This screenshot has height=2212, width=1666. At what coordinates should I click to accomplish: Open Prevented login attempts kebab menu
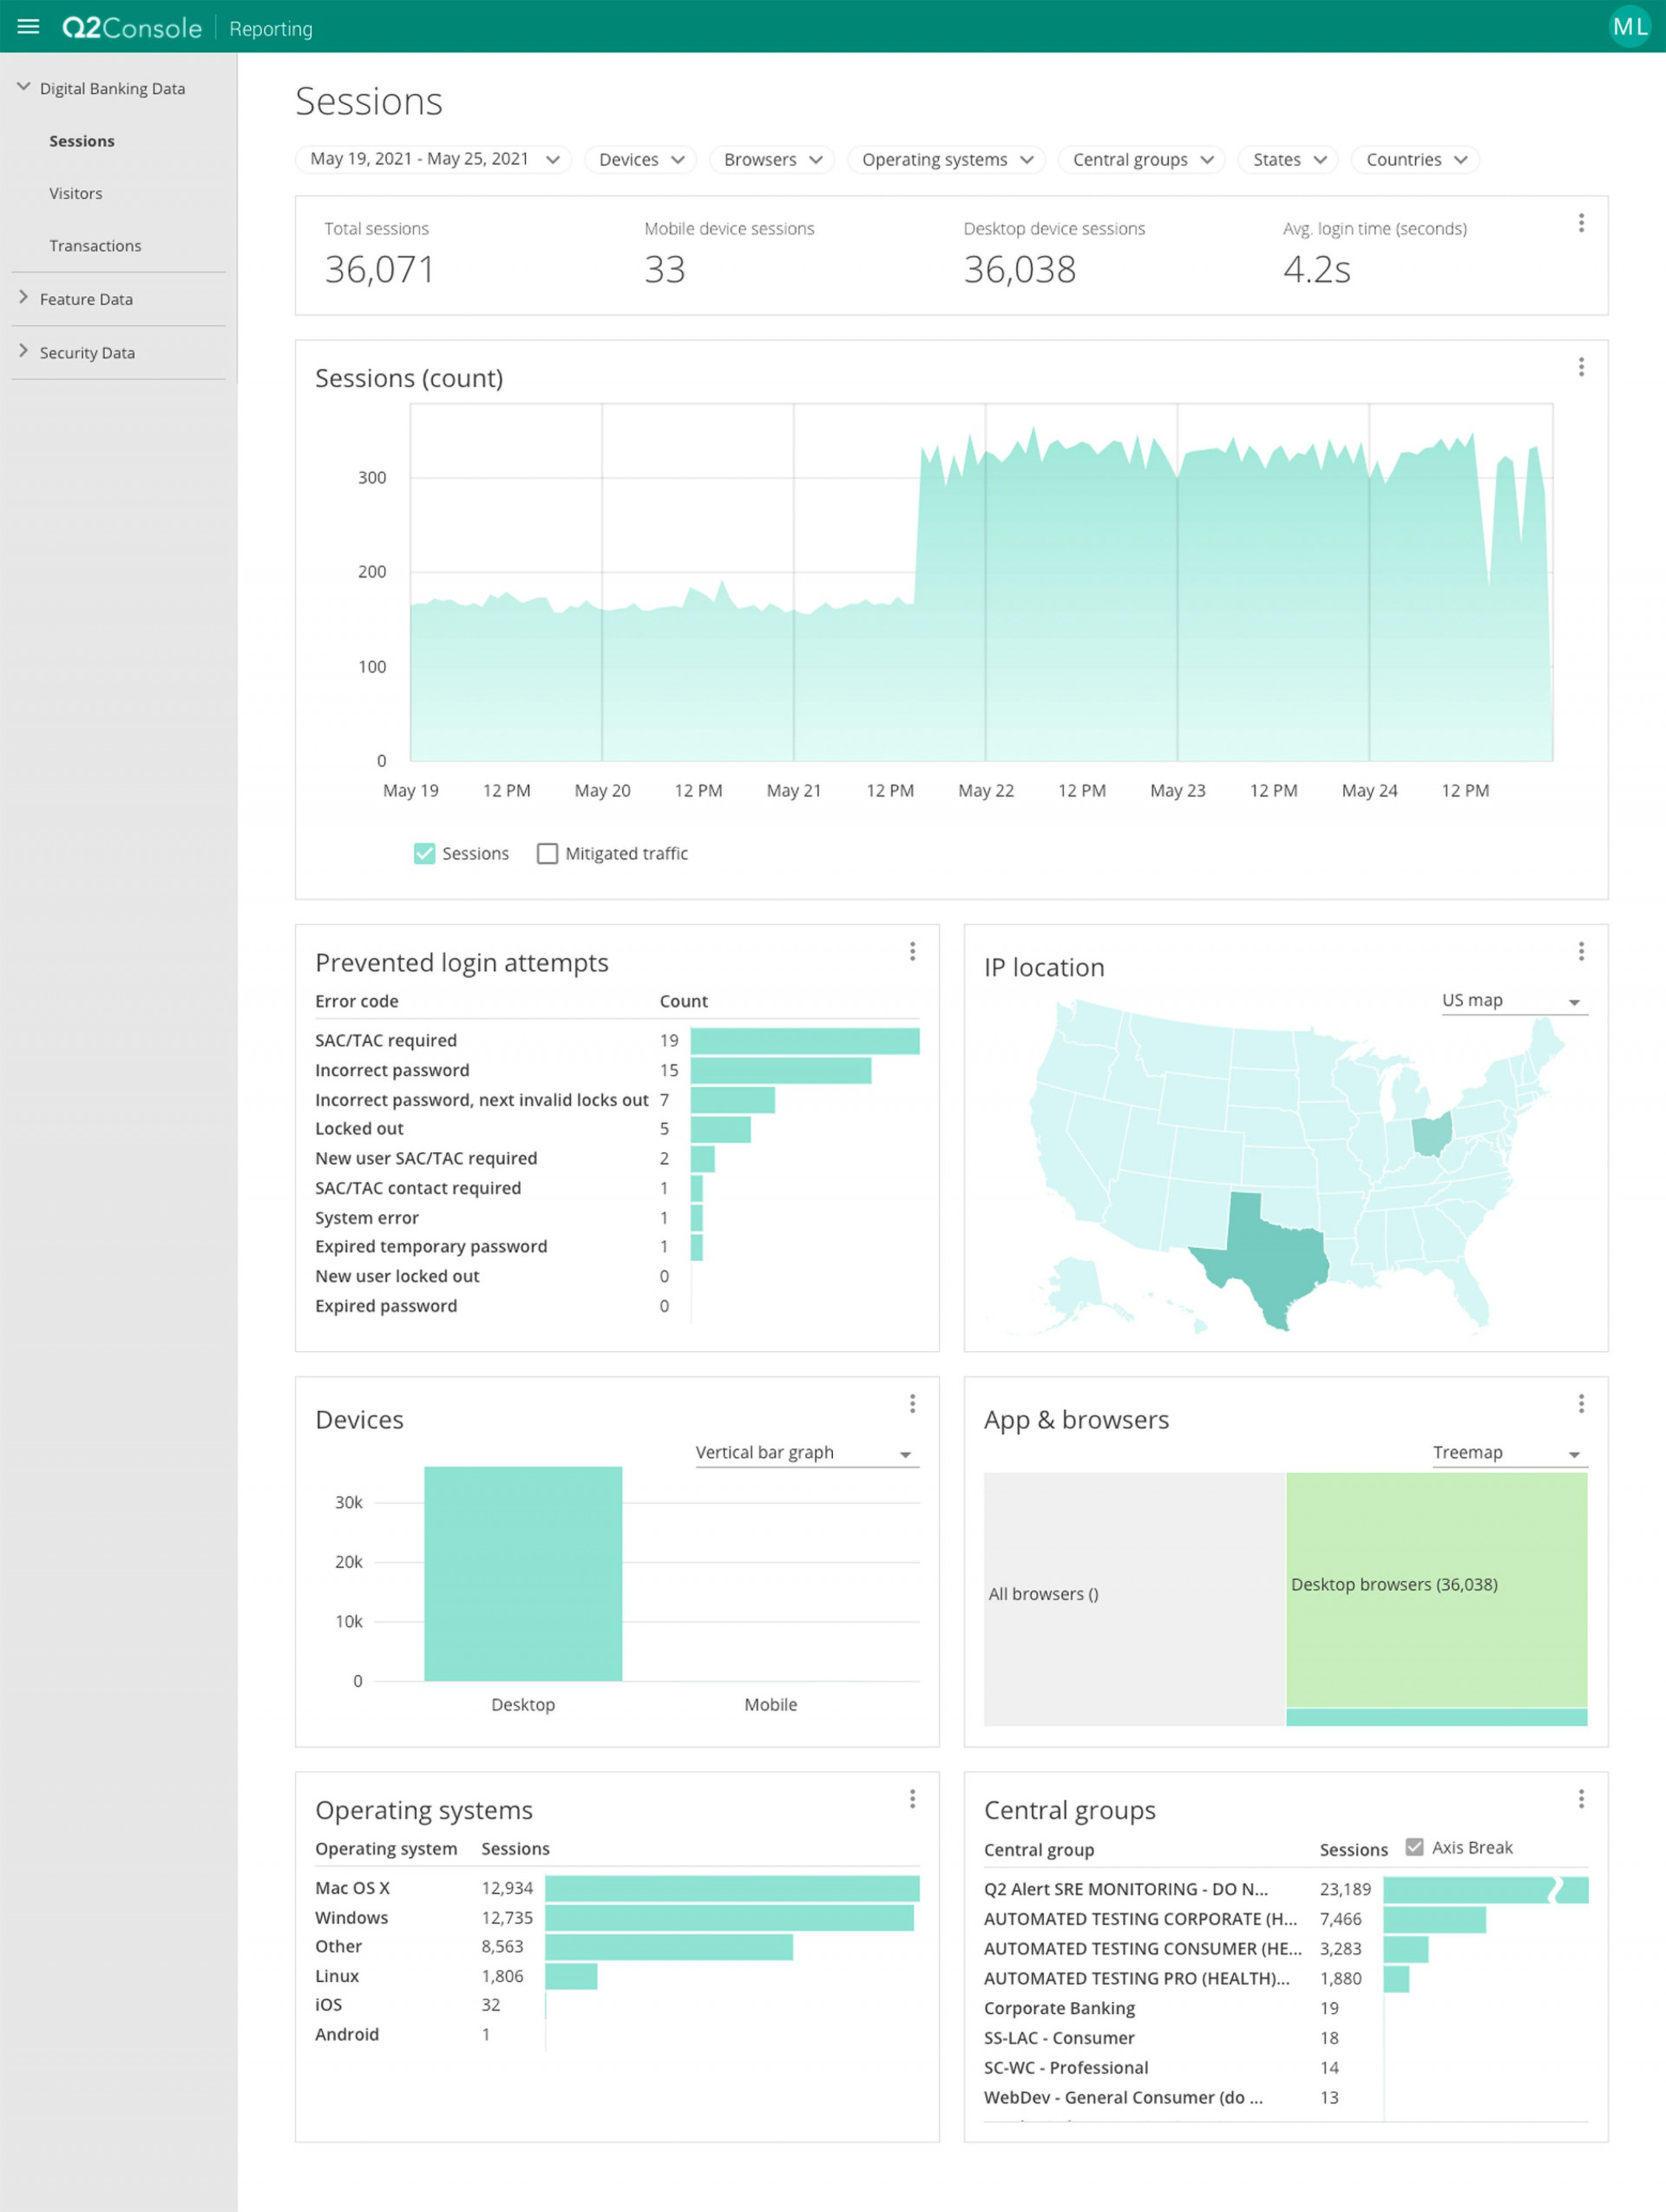(x=912, y=951)
